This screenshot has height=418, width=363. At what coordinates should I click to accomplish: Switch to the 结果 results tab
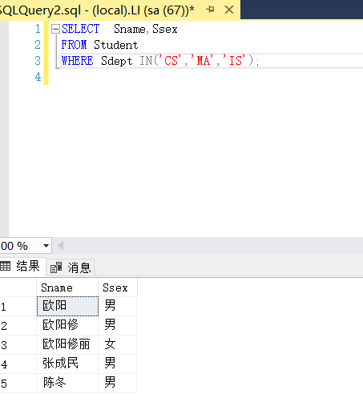(x=22, y=266)
